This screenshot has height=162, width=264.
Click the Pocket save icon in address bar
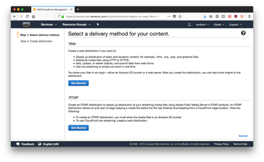coord(175,16)
